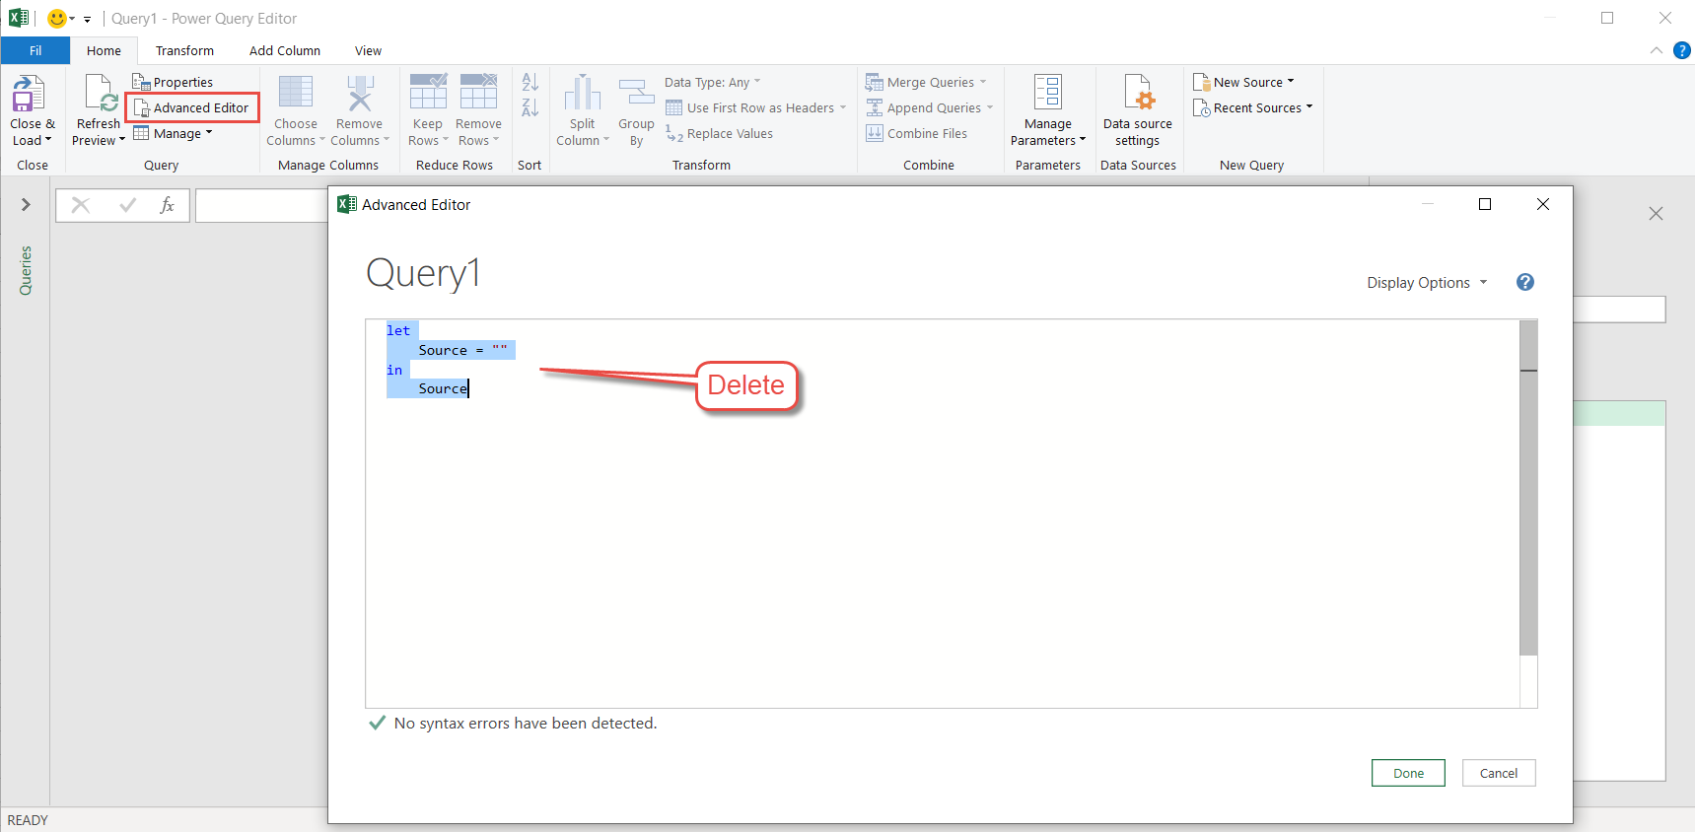The width and height of the screenshot is (1695, 832).
Task: Click inside the formula bar input
Action: click(262, 205)
